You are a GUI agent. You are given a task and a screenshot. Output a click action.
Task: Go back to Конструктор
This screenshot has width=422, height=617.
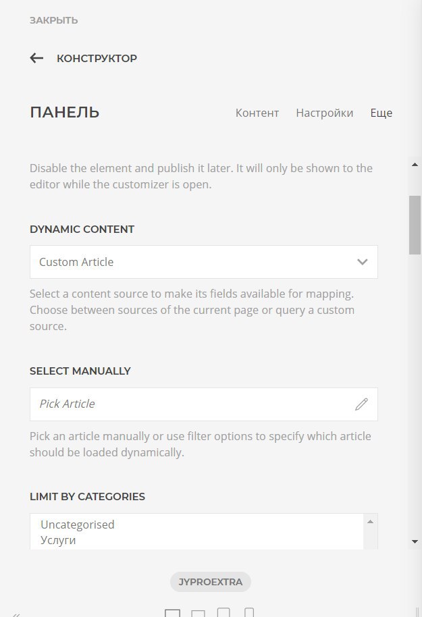97,59
